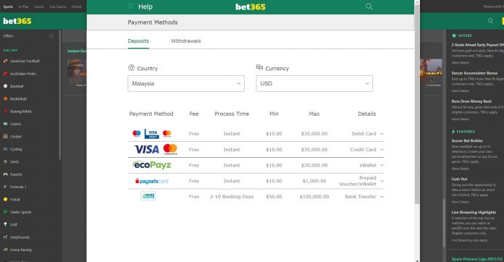Expand the Credit Card details chevron
The height and width of the screenshot is (262, 504).
[382, 150]
